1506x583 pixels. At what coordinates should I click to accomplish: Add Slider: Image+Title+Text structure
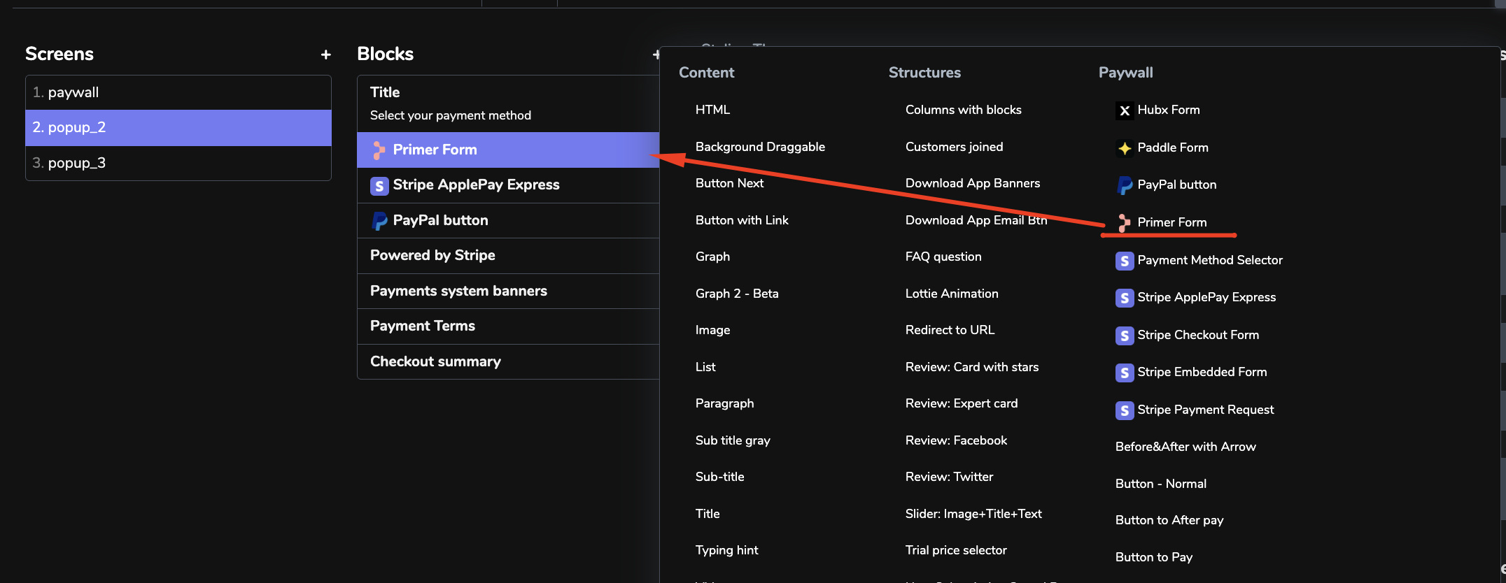click(973, 514)
